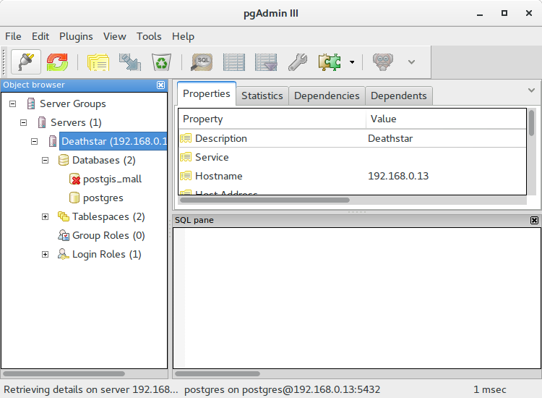The image size is (542, 398).
Task: Select Tablespaces (2) in the tree
Action: coord(108,216)
